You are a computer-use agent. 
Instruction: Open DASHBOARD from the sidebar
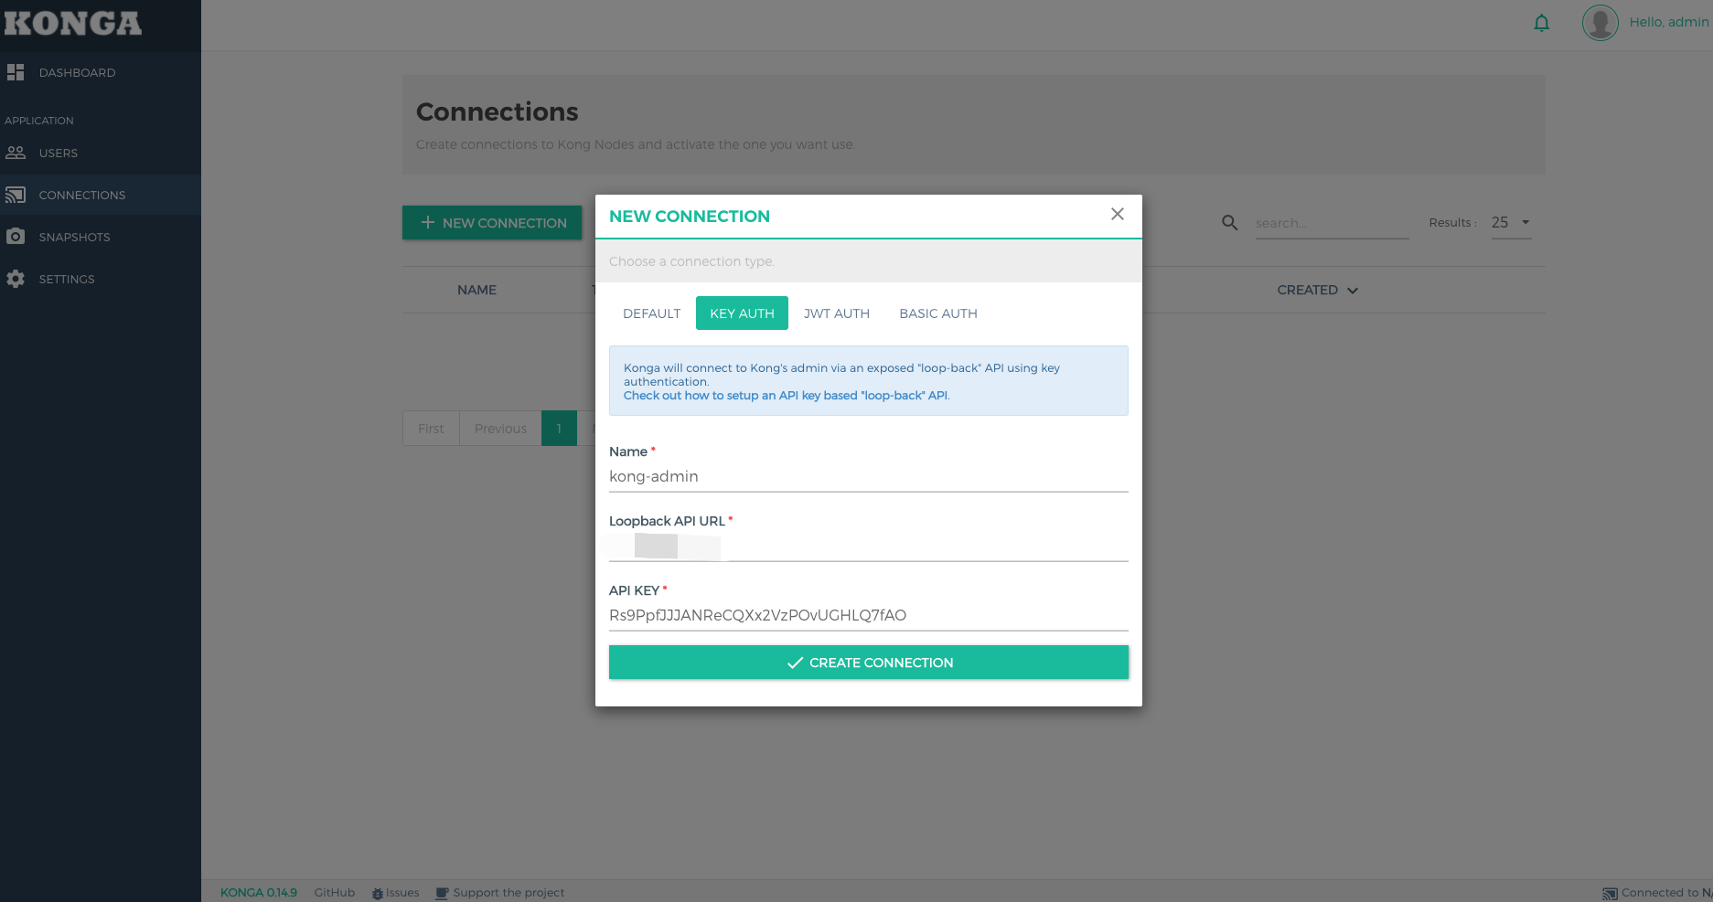point(101,72)
